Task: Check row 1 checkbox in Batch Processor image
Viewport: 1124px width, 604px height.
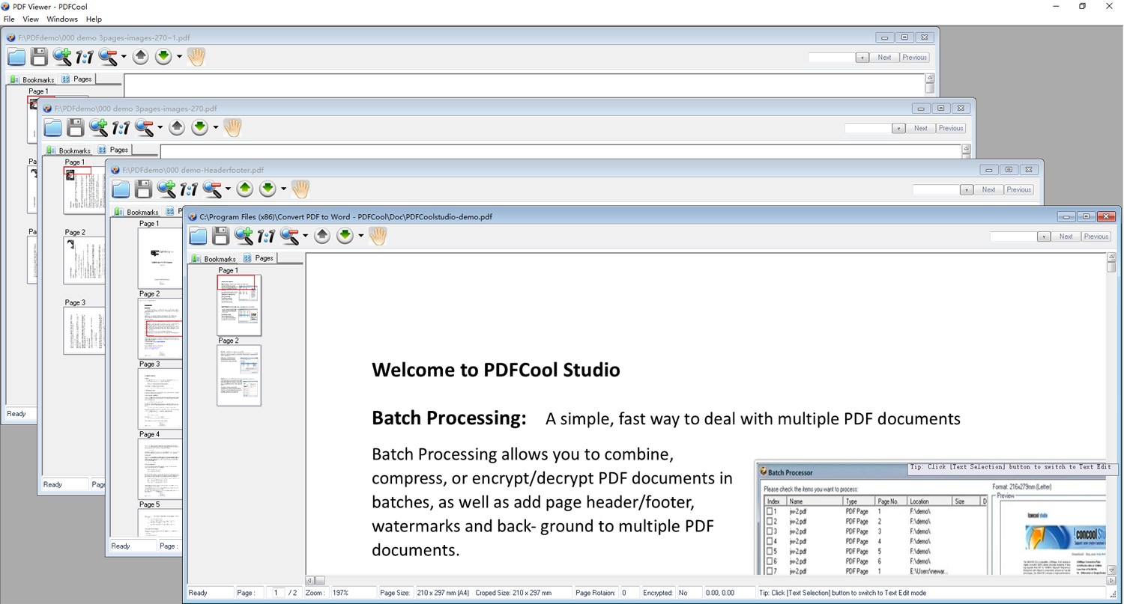Action: click(769, 512)
